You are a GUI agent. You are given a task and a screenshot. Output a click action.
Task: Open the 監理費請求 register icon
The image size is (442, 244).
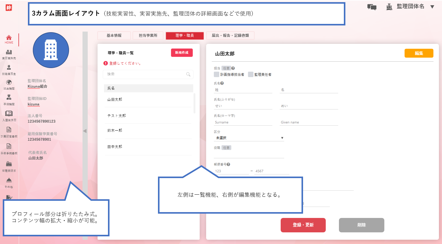9,164
